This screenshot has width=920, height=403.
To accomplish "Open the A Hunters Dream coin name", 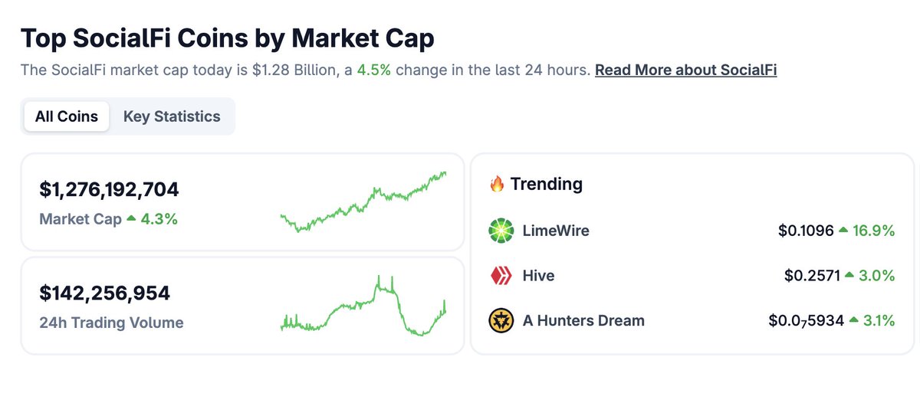I will pyautogui.click(x=583, y=321).
